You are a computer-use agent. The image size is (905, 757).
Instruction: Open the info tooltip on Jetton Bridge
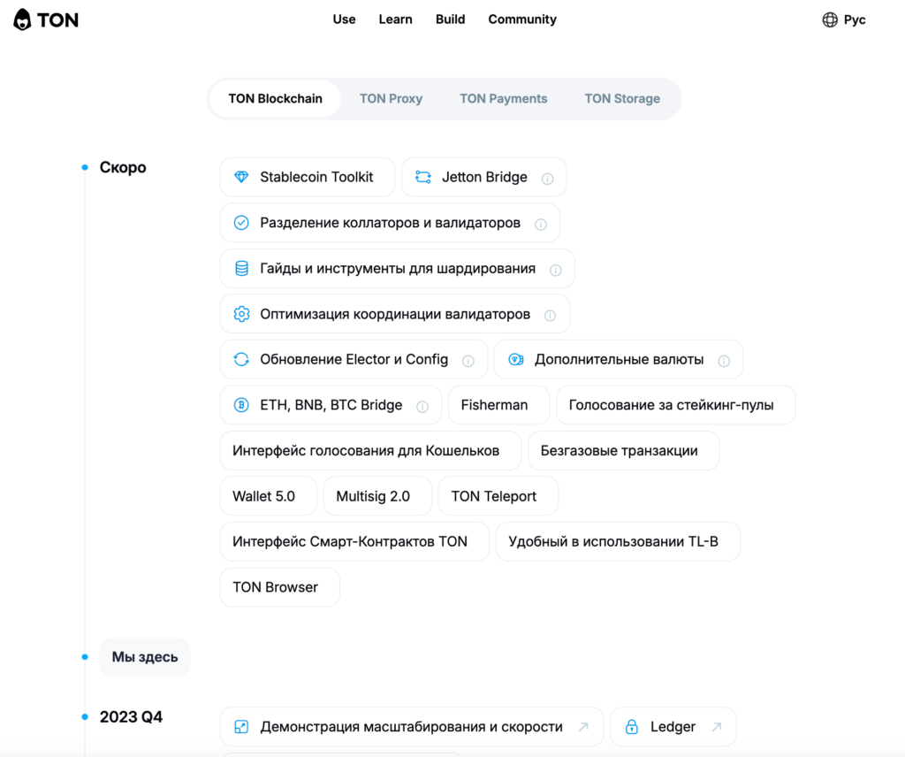coord(547,177)
